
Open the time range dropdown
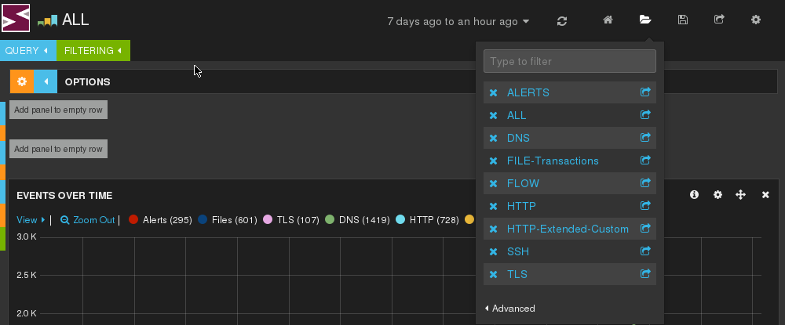[458, 21]
